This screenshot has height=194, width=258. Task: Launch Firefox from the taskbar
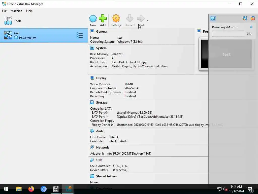click(x=31, y=189)
